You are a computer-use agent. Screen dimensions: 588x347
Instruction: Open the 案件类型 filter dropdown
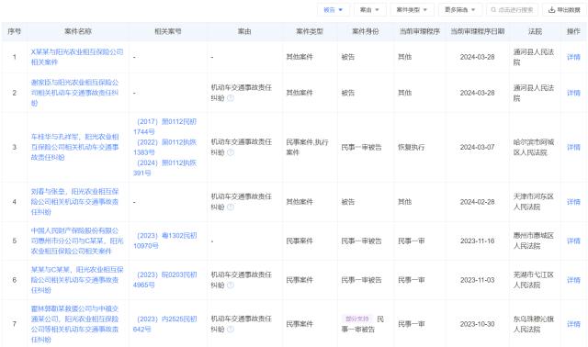point(412,10)
